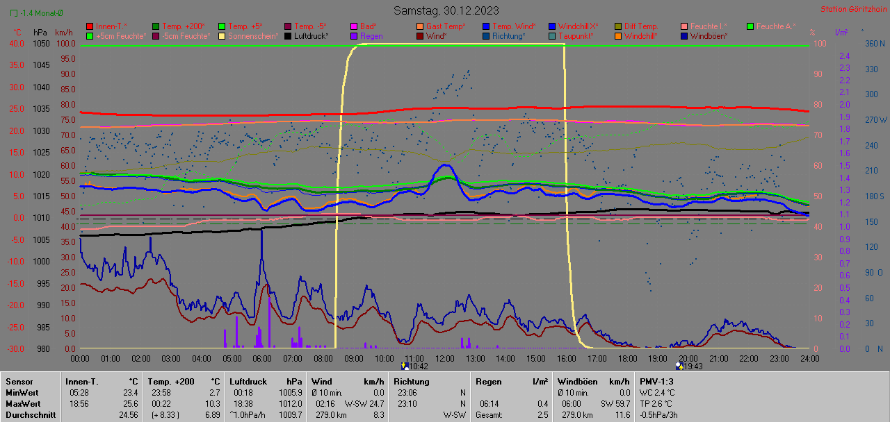Select the Richtung* legend label

point(509,36)
